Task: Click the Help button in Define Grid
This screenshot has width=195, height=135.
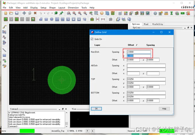Action: coord(164,109)
